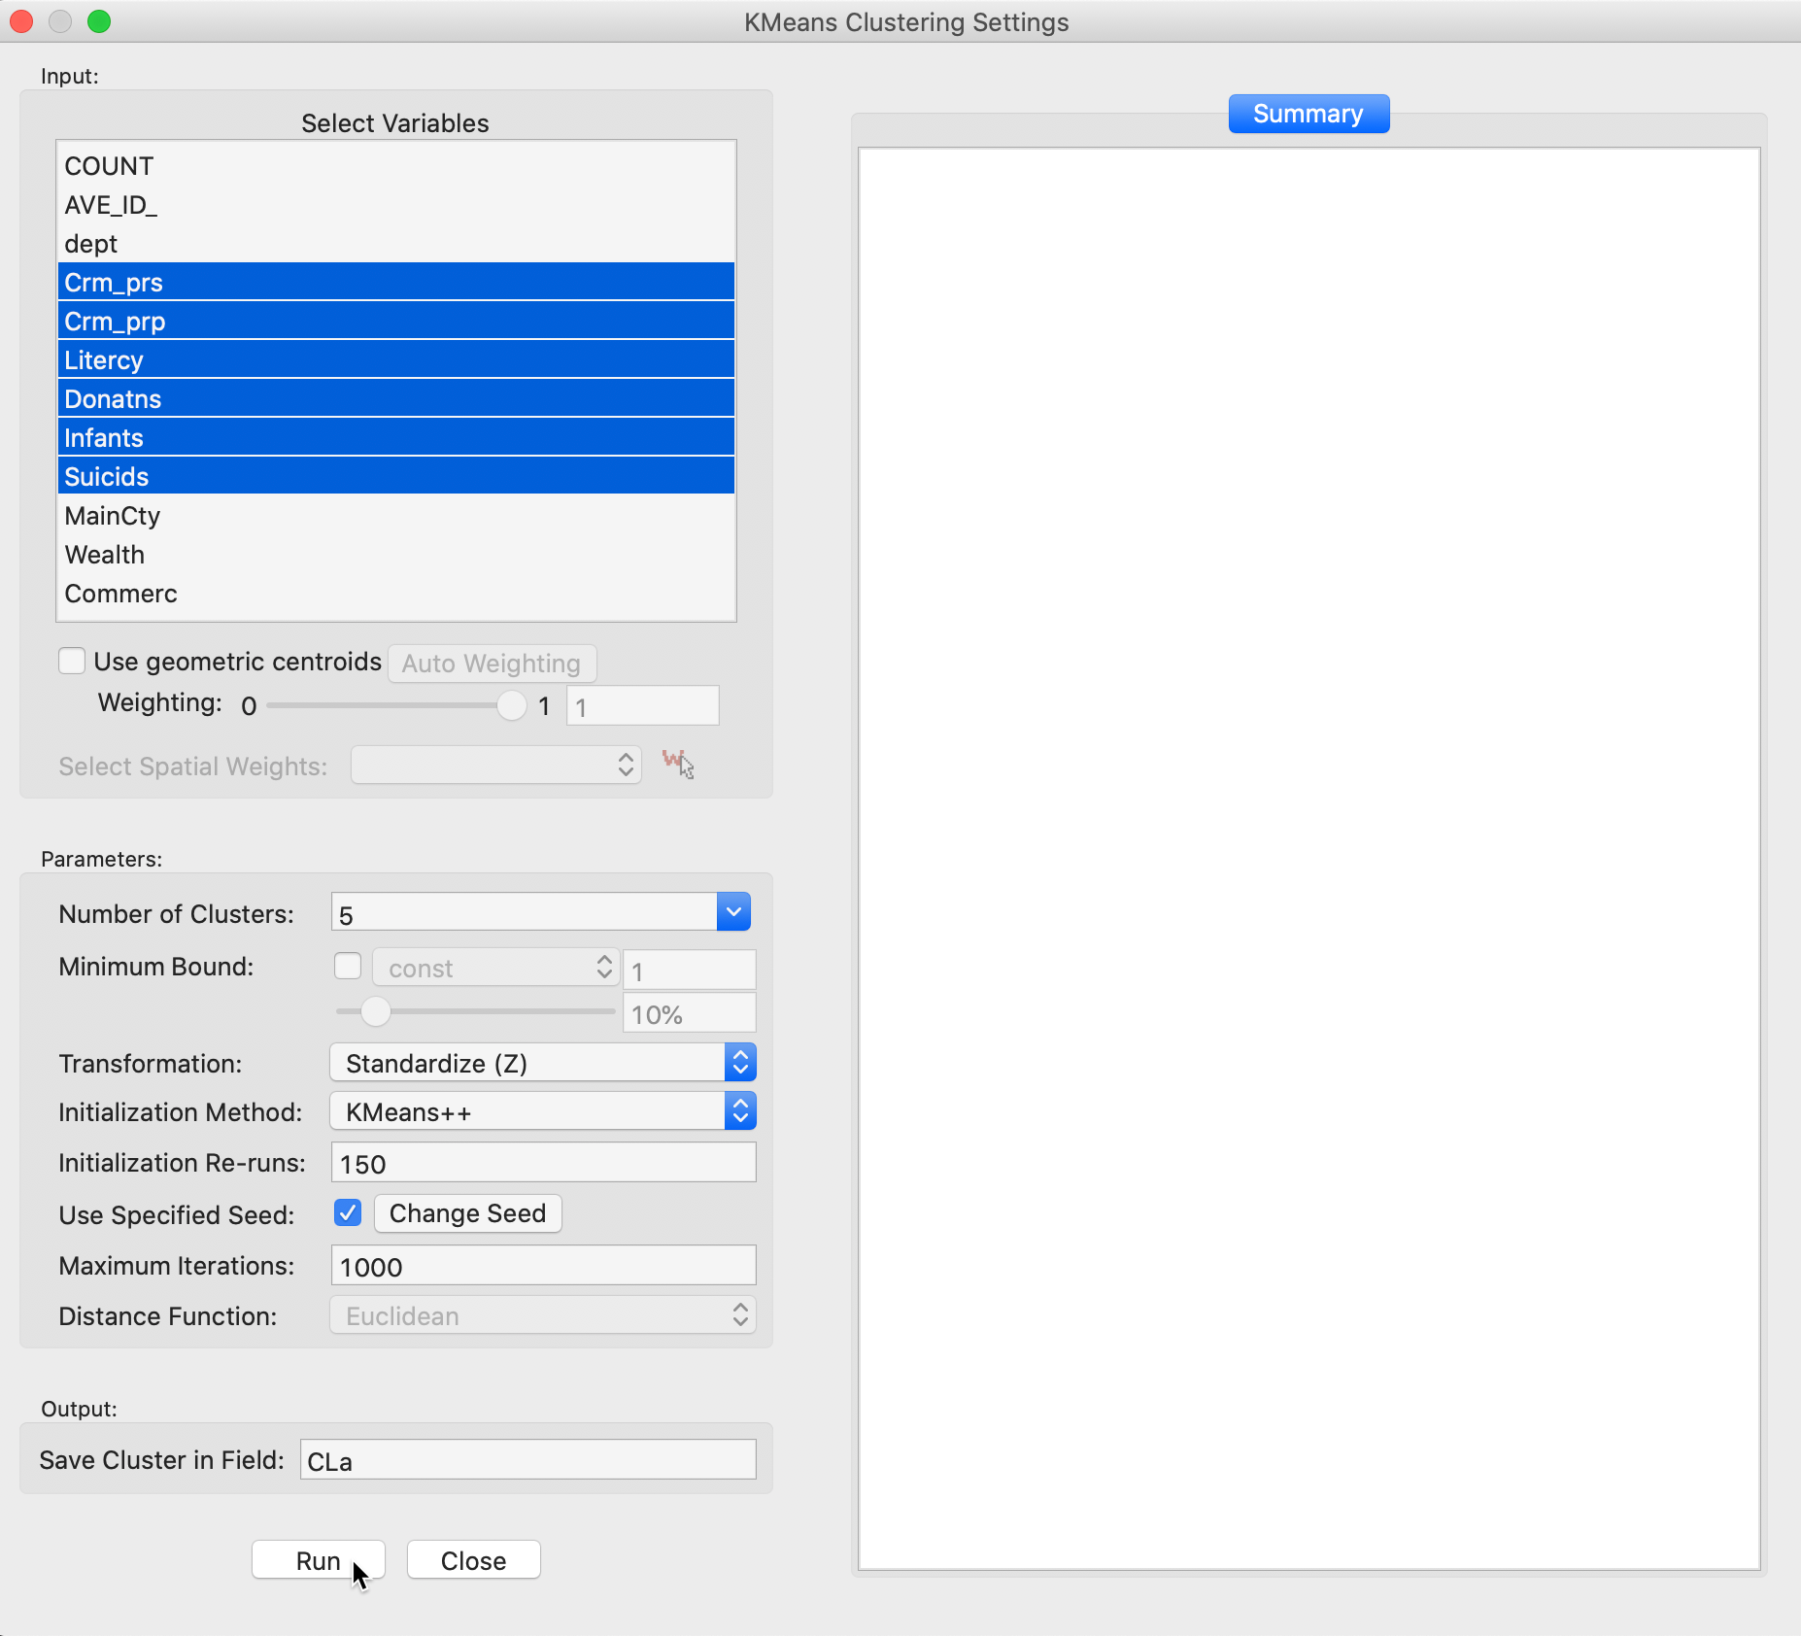Click the Maximum Iterations field 1000

tap(543, 1266)
